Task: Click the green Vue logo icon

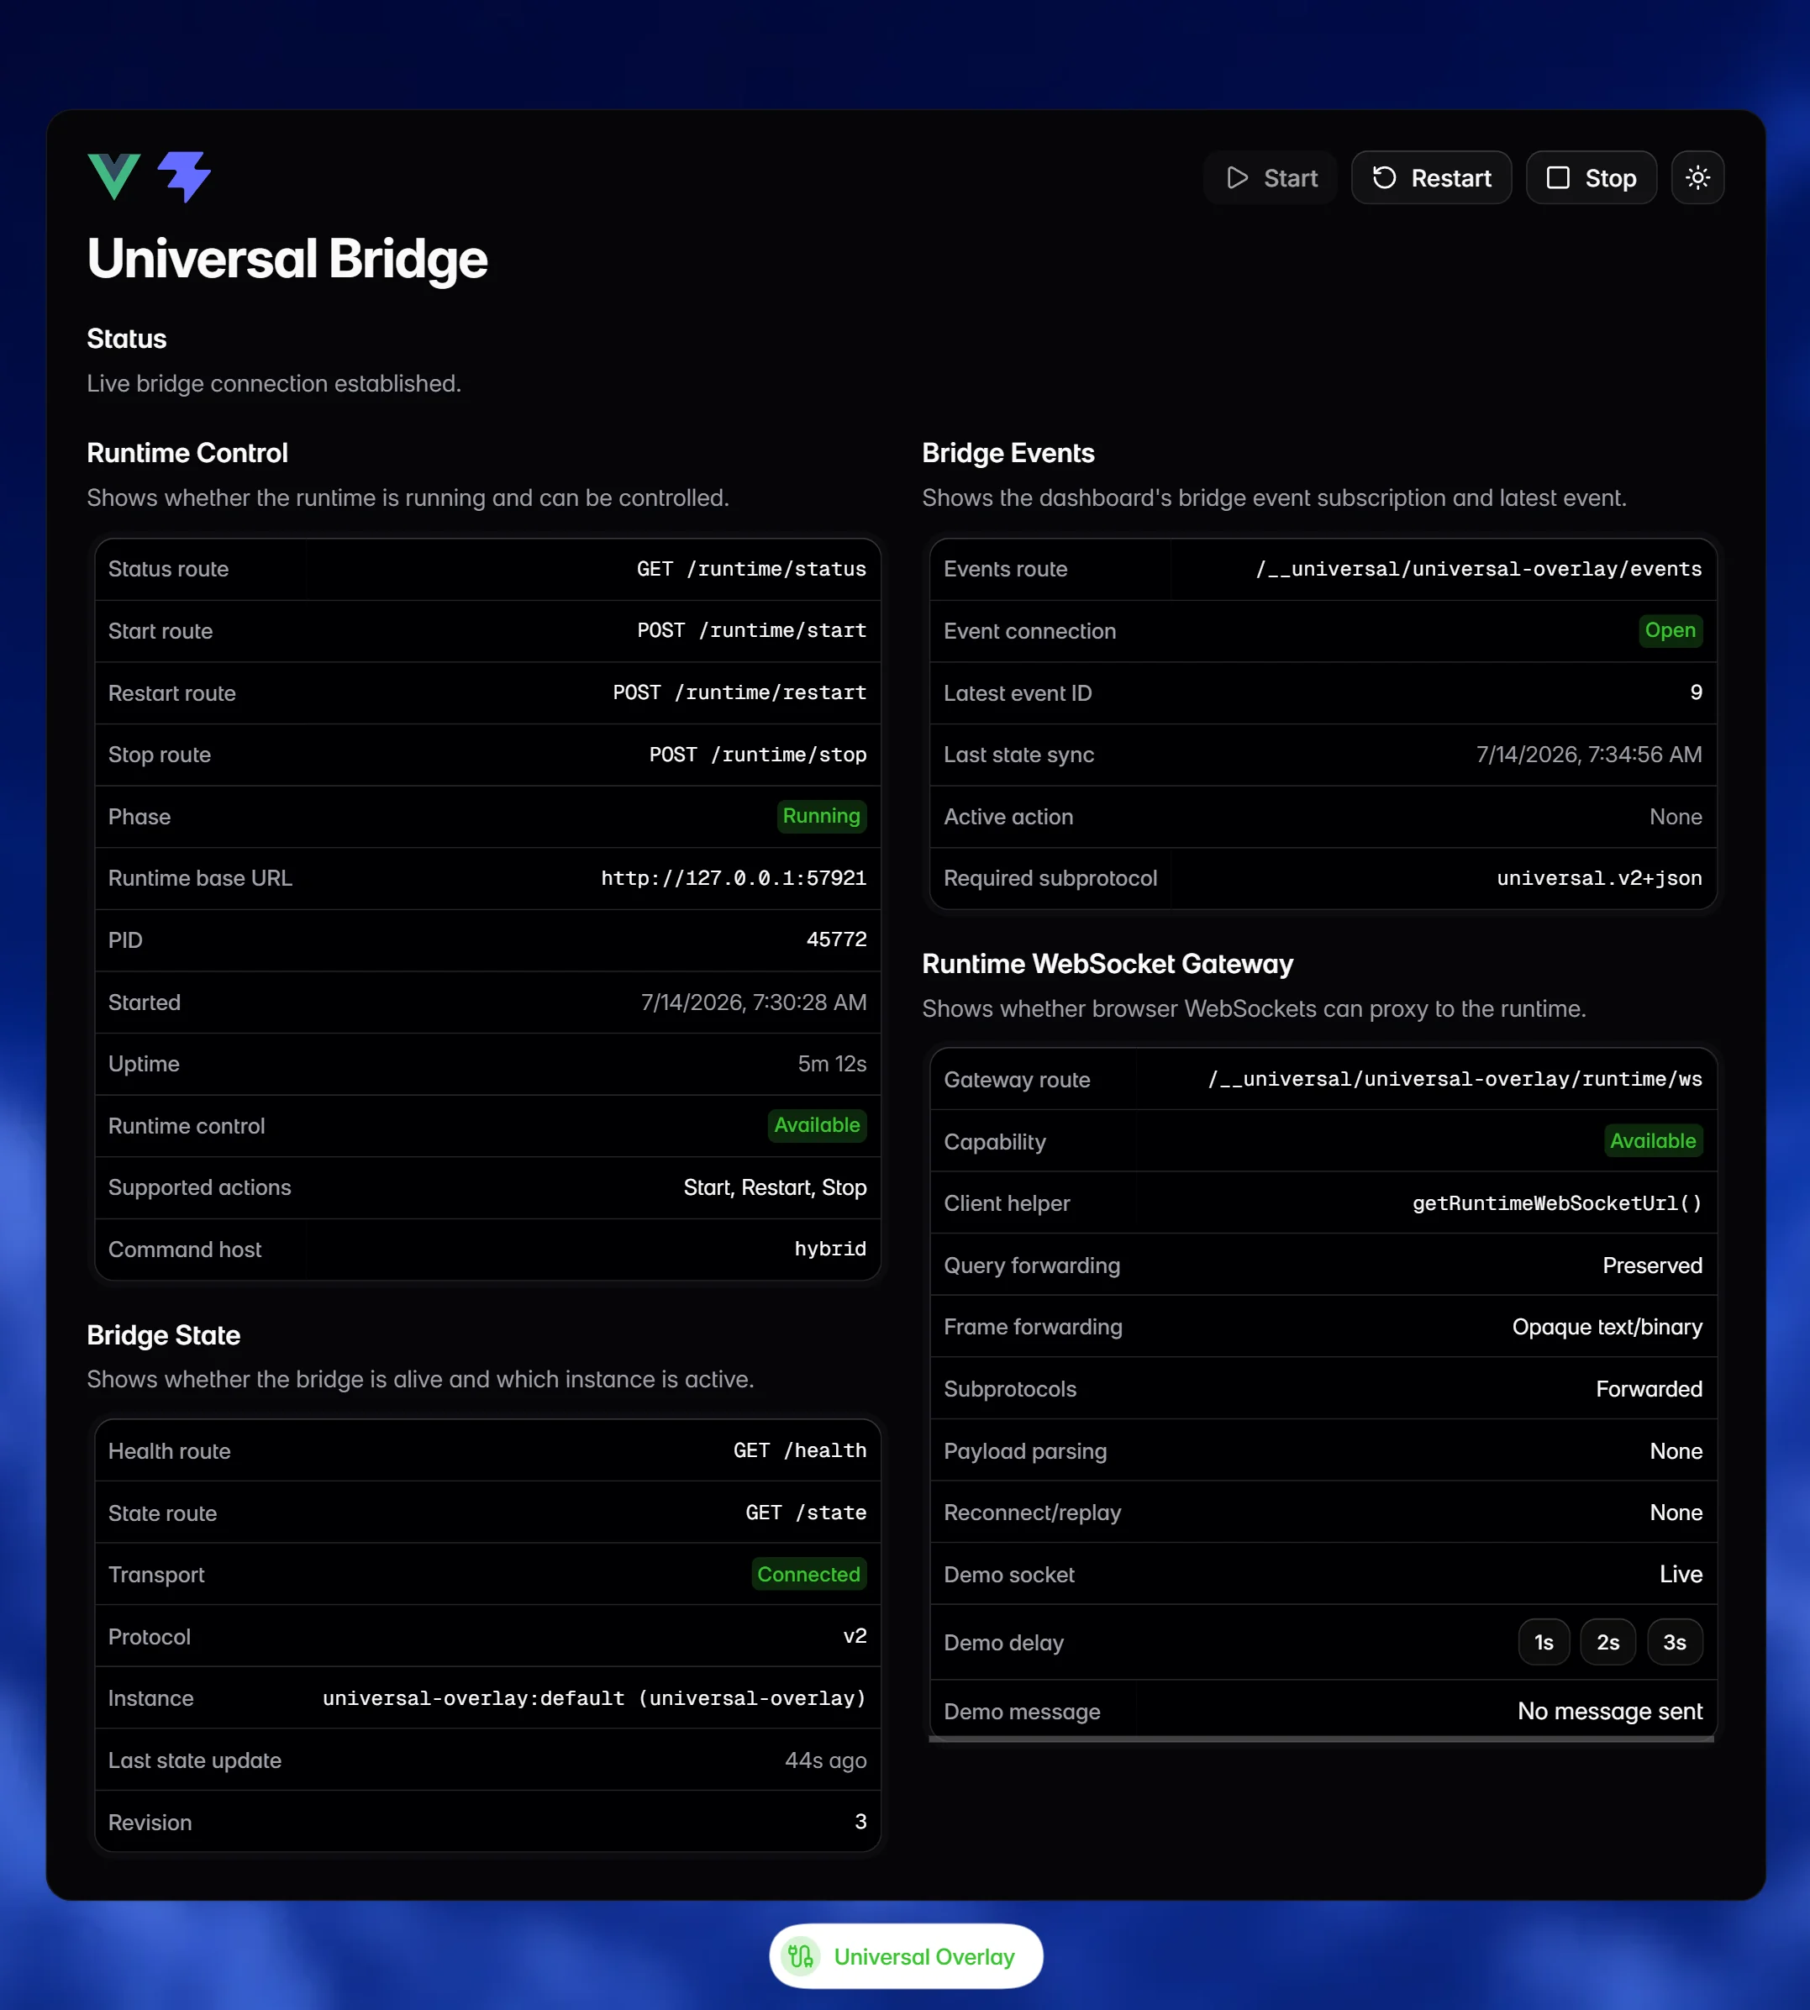Action: coord(113,177)
